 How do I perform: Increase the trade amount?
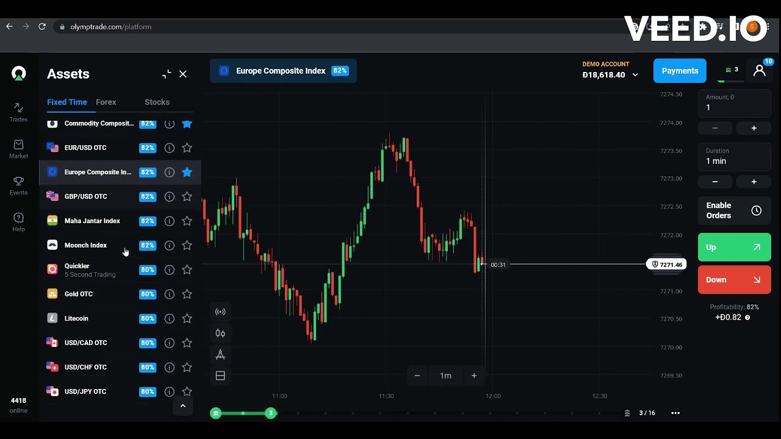(x=754, y=128)
